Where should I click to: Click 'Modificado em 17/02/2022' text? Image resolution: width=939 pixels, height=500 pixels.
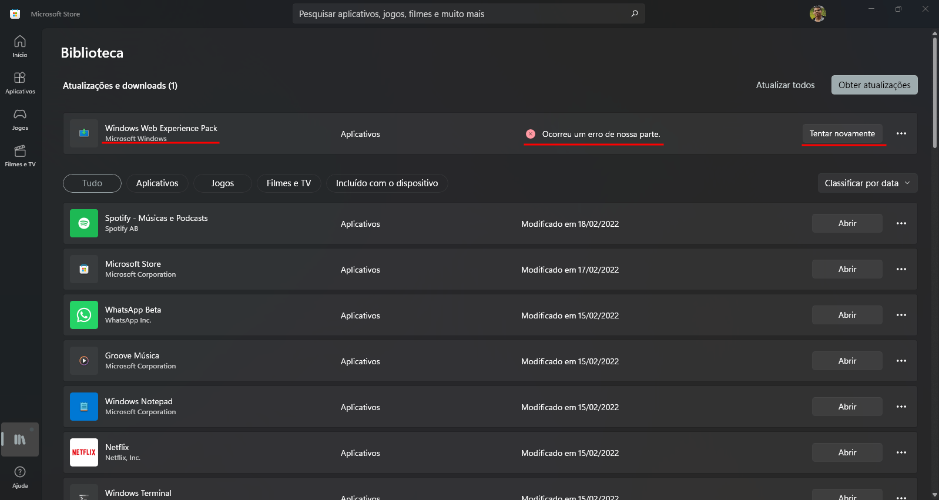(570, 270)
